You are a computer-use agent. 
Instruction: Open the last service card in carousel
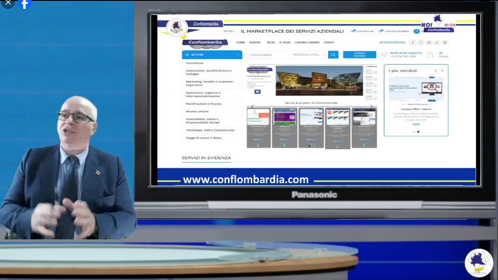364,128
